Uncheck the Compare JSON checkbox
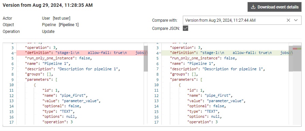Viewport: 305px width, 131px height. (x=186, y=29)
